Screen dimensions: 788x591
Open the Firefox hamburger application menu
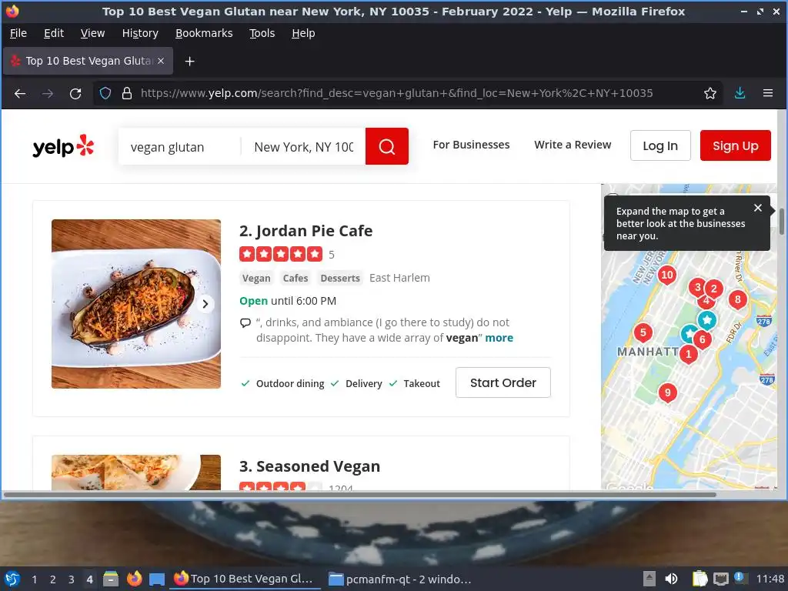tap(768, 93)
